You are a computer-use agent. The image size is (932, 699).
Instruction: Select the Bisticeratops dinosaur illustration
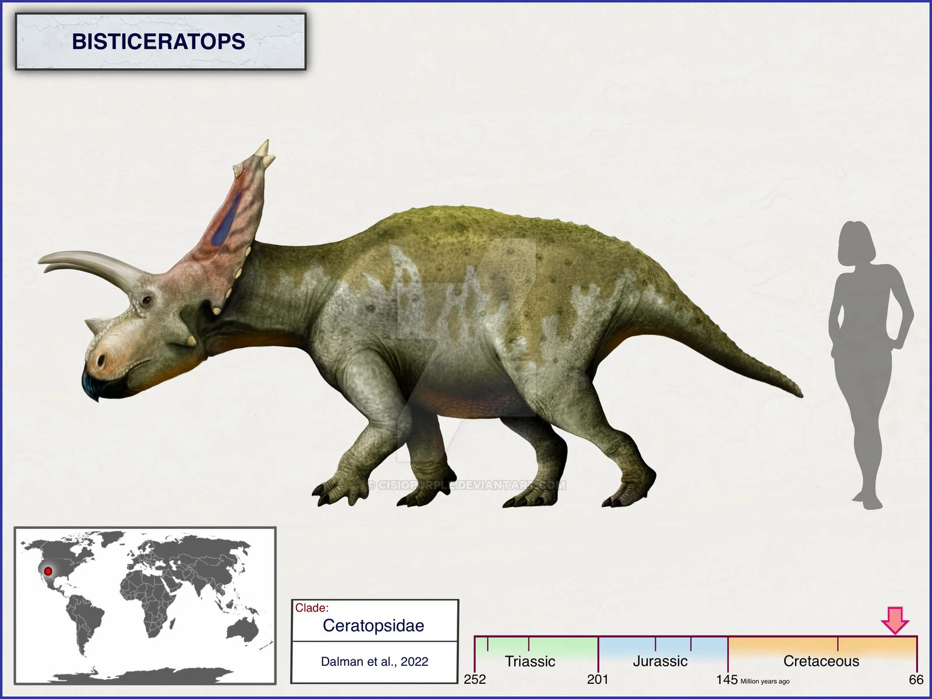(x=421, y=323)
